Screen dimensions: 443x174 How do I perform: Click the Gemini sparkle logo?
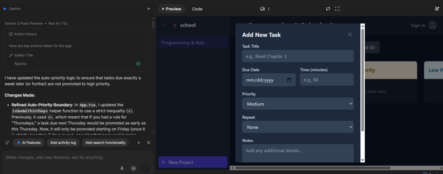click(x=4, y=9)
